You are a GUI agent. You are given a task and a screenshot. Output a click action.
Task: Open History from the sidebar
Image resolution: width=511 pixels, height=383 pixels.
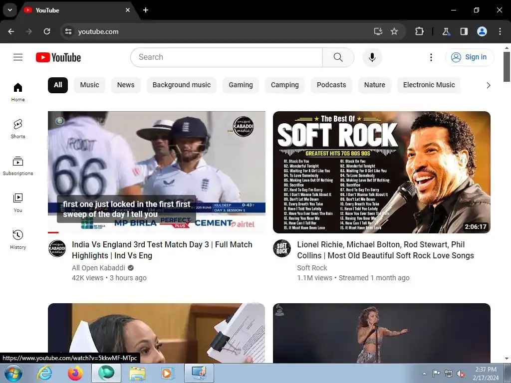click(x=18, y=239)
